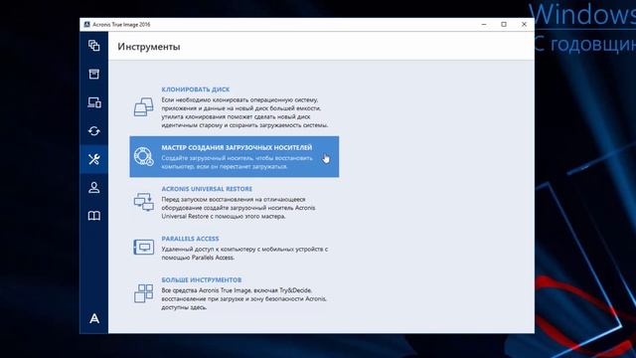This screenshot has width=636, height=358.
Task: Click the rescue media lifebuoy icon
Action: coord(143,157)
